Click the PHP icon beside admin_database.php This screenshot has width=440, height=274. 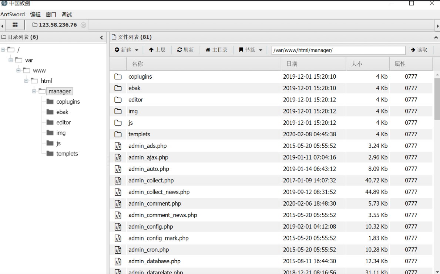coord(118,261)
